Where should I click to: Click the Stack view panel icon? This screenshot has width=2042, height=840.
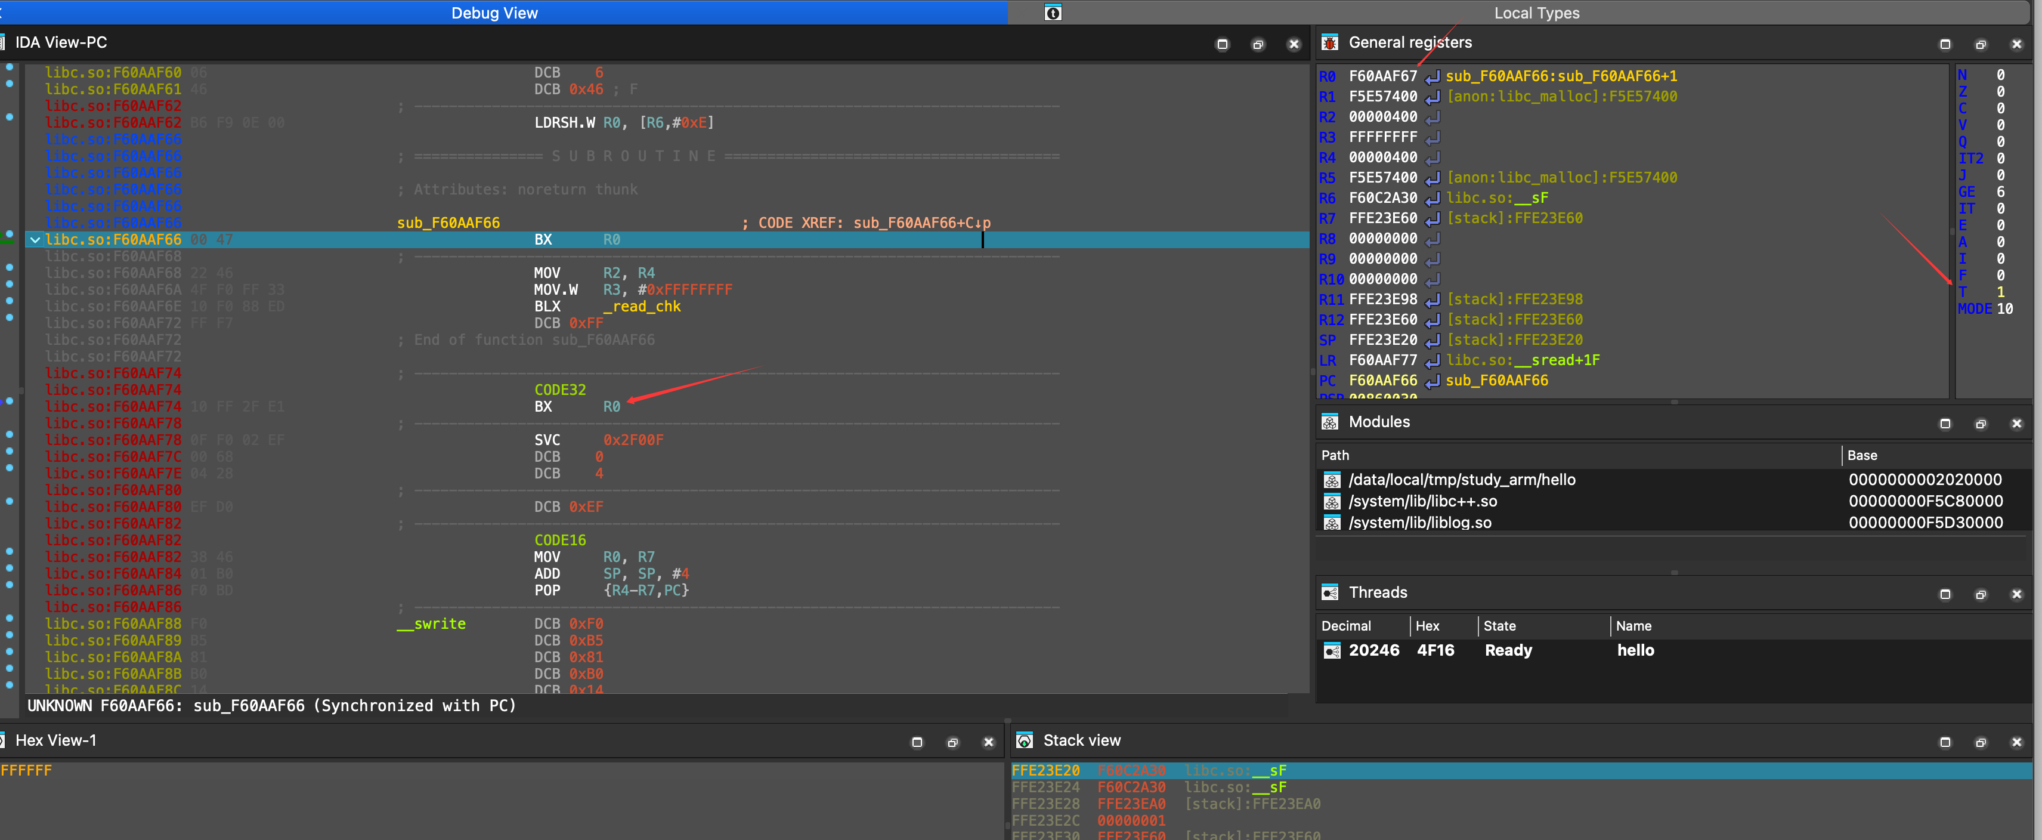tap(1024, 740)
